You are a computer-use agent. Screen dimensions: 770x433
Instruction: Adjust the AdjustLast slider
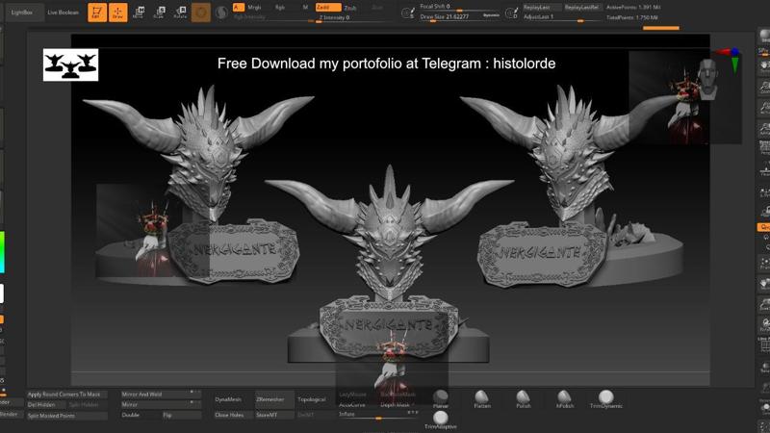[x=562, y=17]
